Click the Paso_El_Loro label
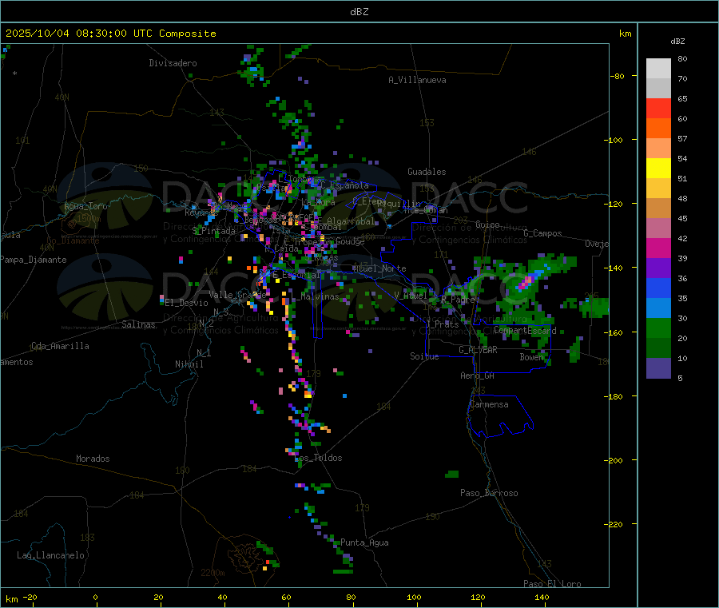This screenshot has height=608, width=719. pos(552,584)
